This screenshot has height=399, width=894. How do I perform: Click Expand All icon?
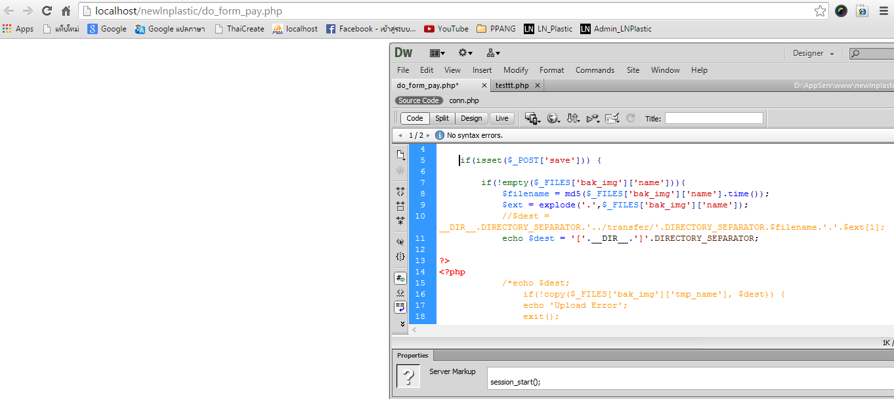point(400,221)
